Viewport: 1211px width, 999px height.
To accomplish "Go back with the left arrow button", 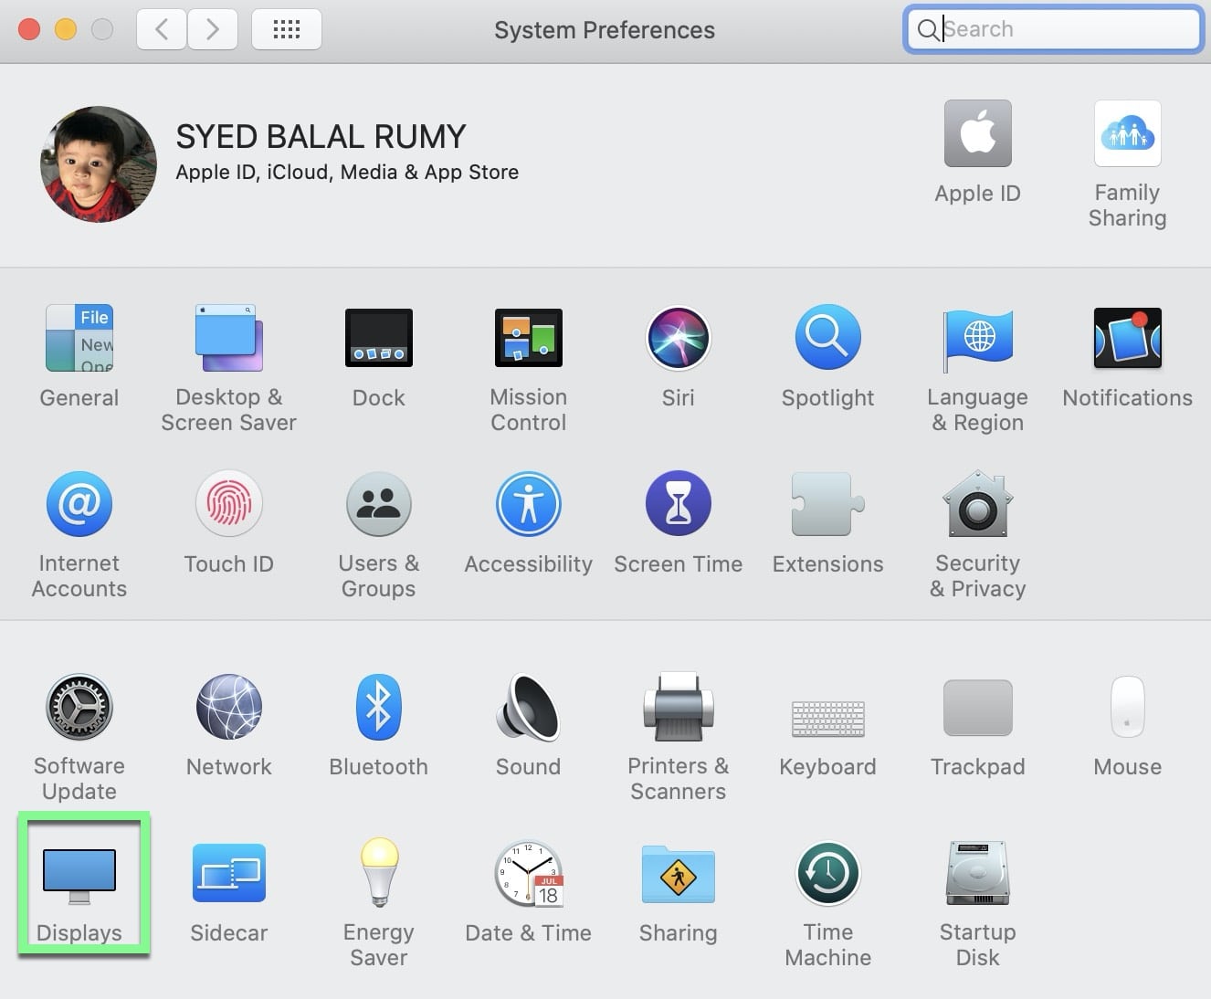I will [162, 29].
